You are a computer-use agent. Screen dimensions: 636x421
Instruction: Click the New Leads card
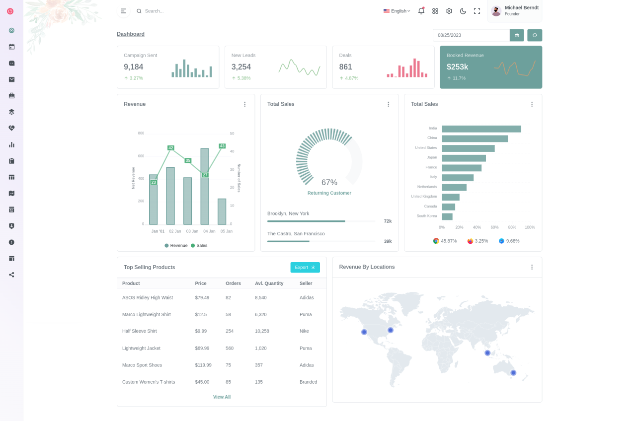tap(276, 67)
